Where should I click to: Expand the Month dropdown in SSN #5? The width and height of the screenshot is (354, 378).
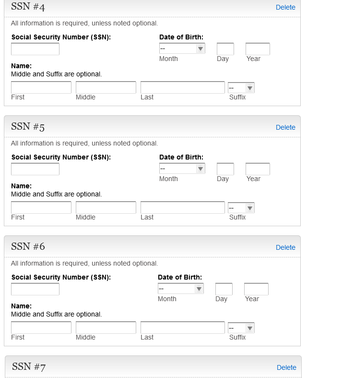[182, 169]
